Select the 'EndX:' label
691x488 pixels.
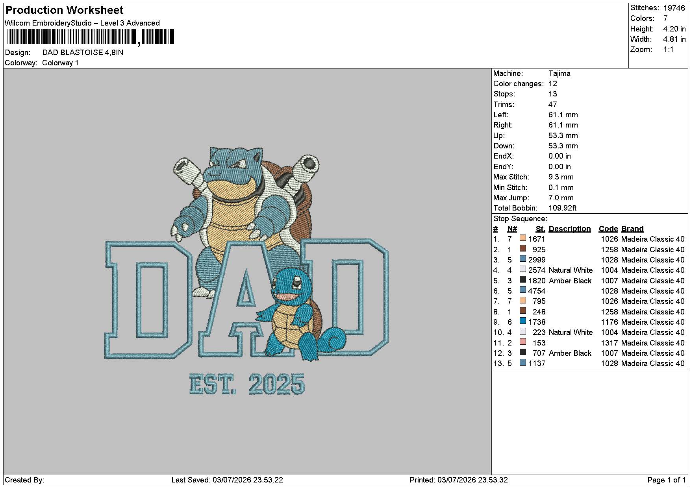pyautogui.click(x=504, y=156)
